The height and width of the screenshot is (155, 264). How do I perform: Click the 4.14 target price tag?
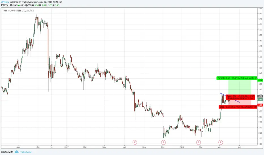click(260, 80)
